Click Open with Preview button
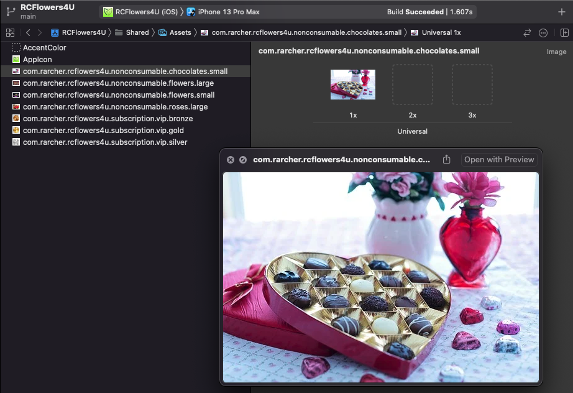The image size is (573, 393). tap(499, 159)
